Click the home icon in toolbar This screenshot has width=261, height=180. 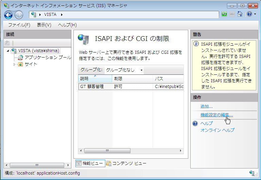pyautogui.click(x=240, y=14)
